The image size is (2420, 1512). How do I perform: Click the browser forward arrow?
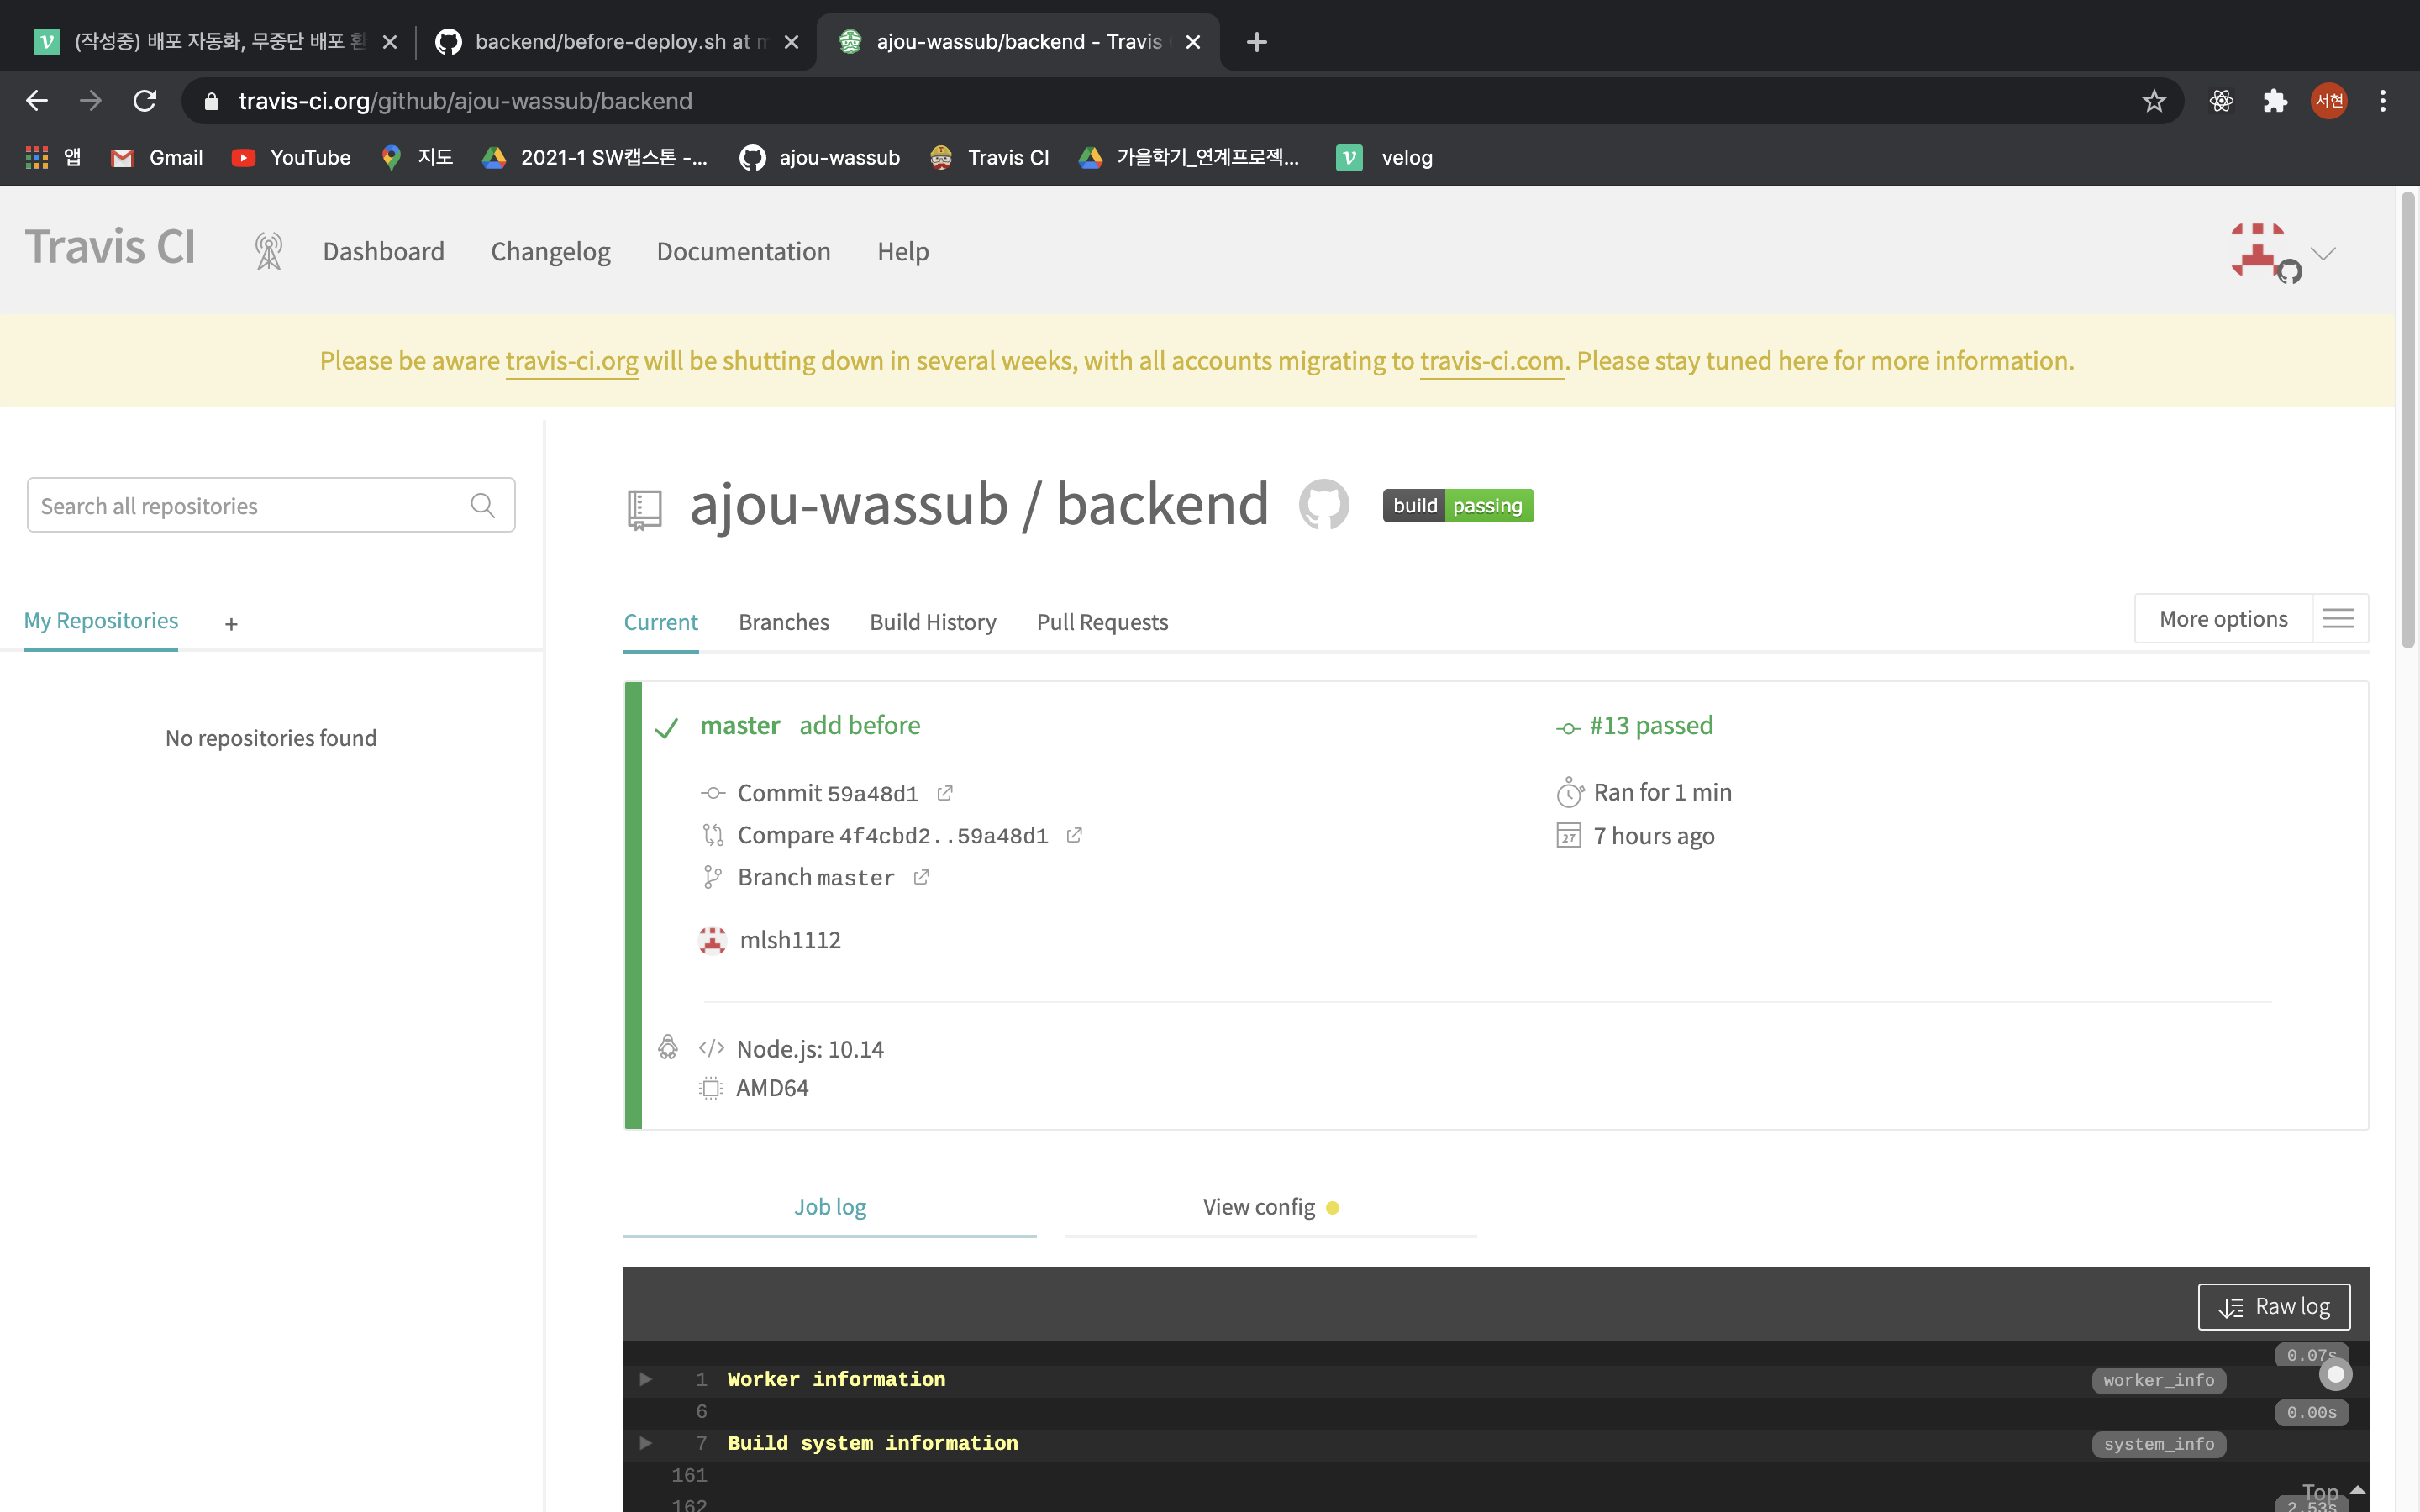pyautogui.click(x=91, y=101)
